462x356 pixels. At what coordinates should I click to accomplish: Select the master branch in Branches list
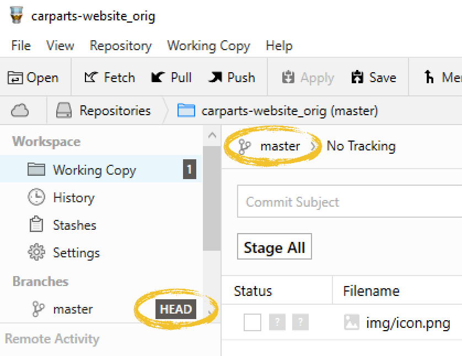pyautogui.click(x=73, y=309)
